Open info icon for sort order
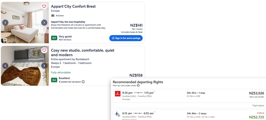Screen dimensions: 266x120 (138, 85)
